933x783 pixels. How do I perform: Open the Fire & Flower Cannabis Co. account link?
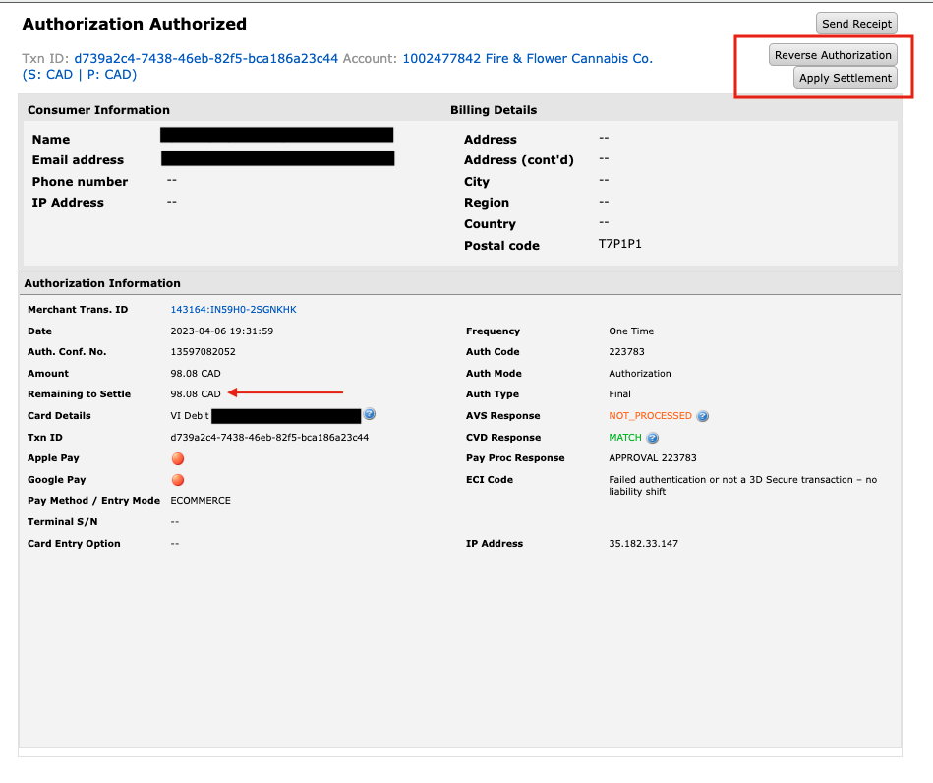tap(527, 59)
